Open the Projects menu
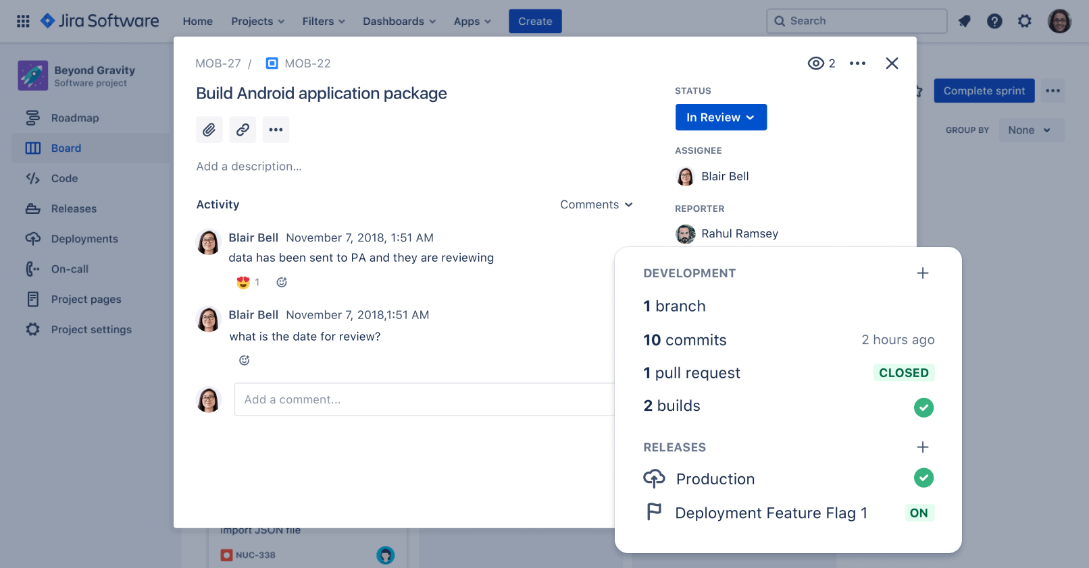The image size is (1089, 568). [x=257, y=22]
